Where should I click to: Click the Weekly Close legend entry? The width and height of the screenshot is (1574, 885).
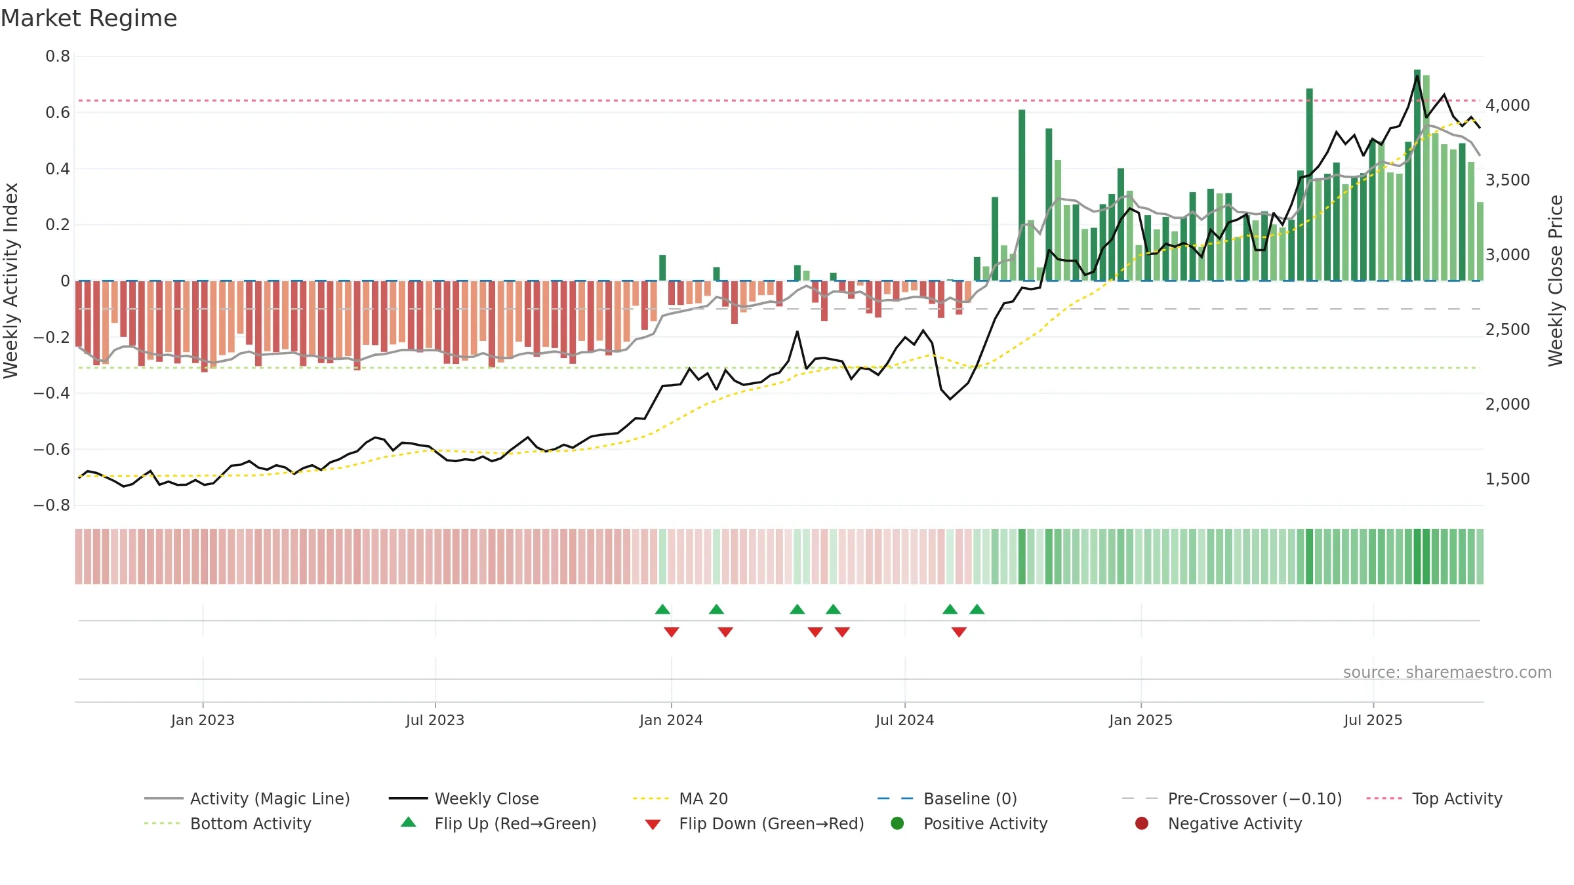(x=464, y=798)
